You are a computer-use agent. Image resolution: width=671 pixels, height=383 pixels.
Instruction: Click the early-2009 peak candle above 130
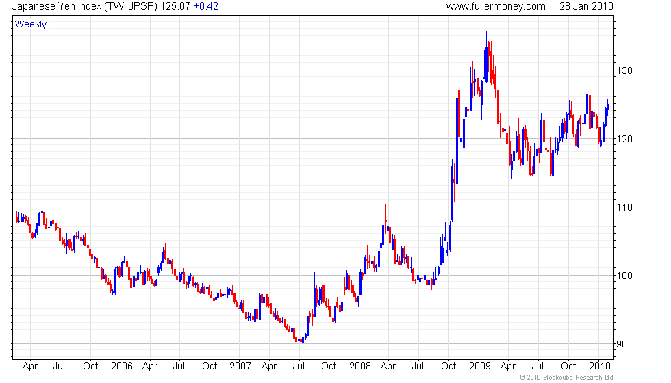click(x=486, y=56)
